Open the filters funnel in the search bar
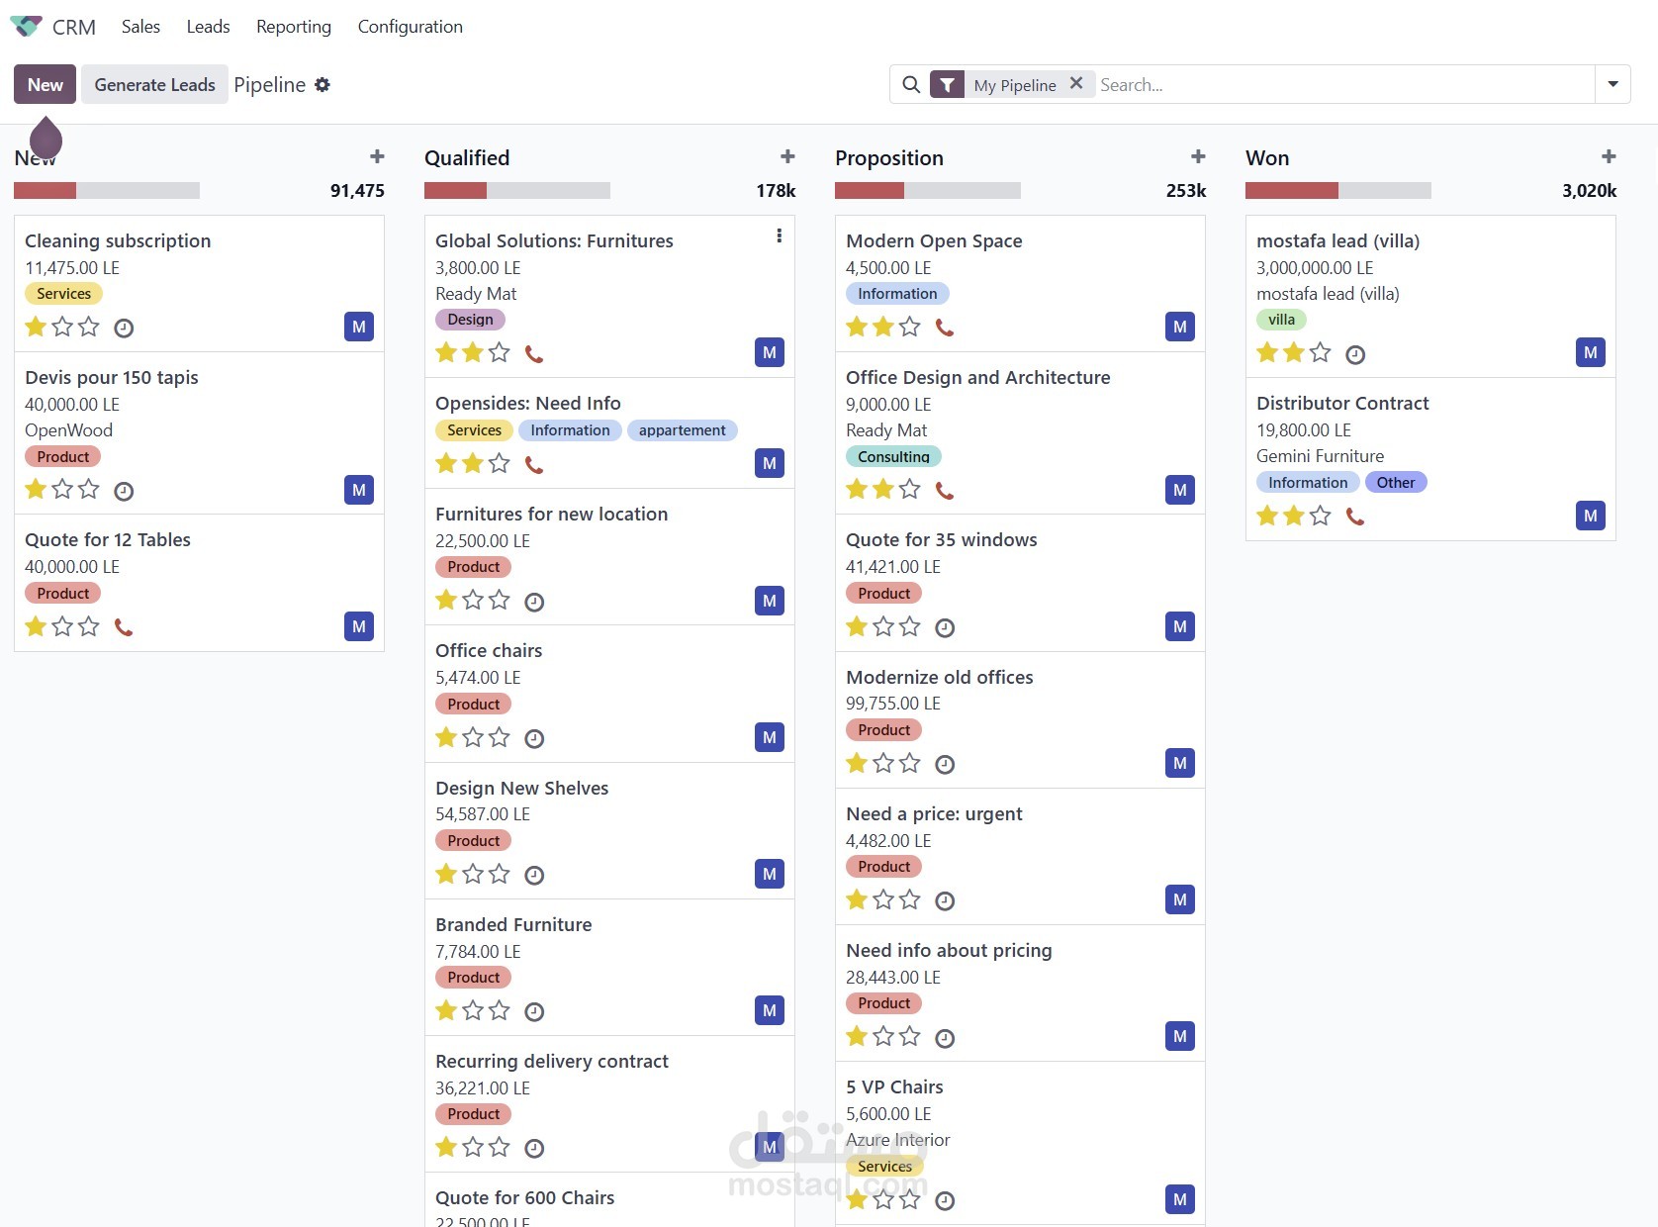The image size is (1658, 1227). click(x=946, y=84)
